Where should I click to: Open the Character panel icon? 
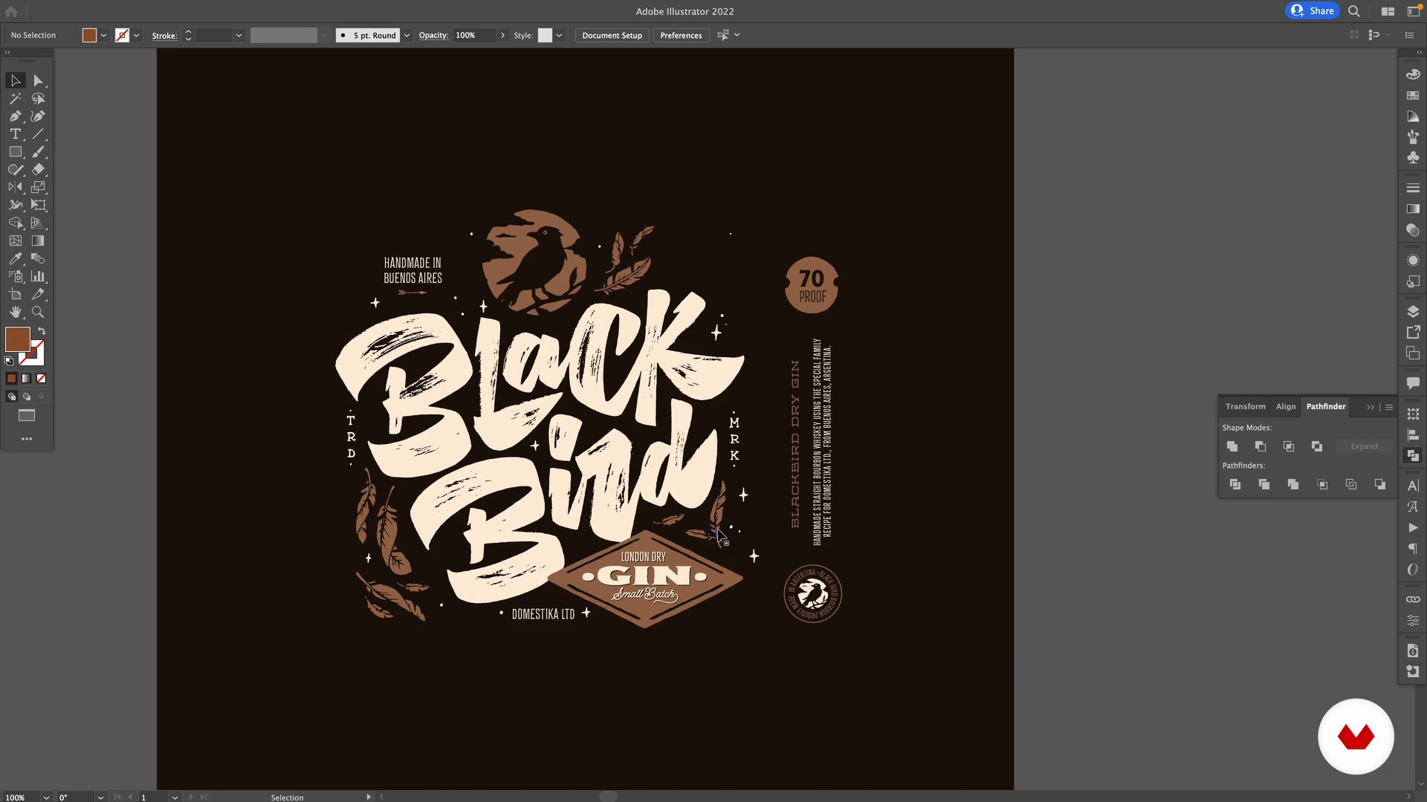coord(1413,486)
